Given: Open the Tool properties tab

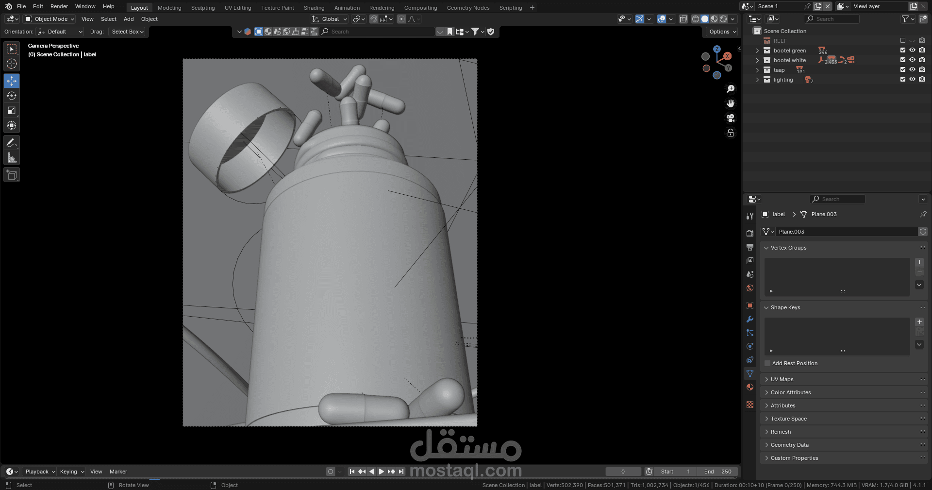Looking at the screenshot, I should tap(750, 216).
